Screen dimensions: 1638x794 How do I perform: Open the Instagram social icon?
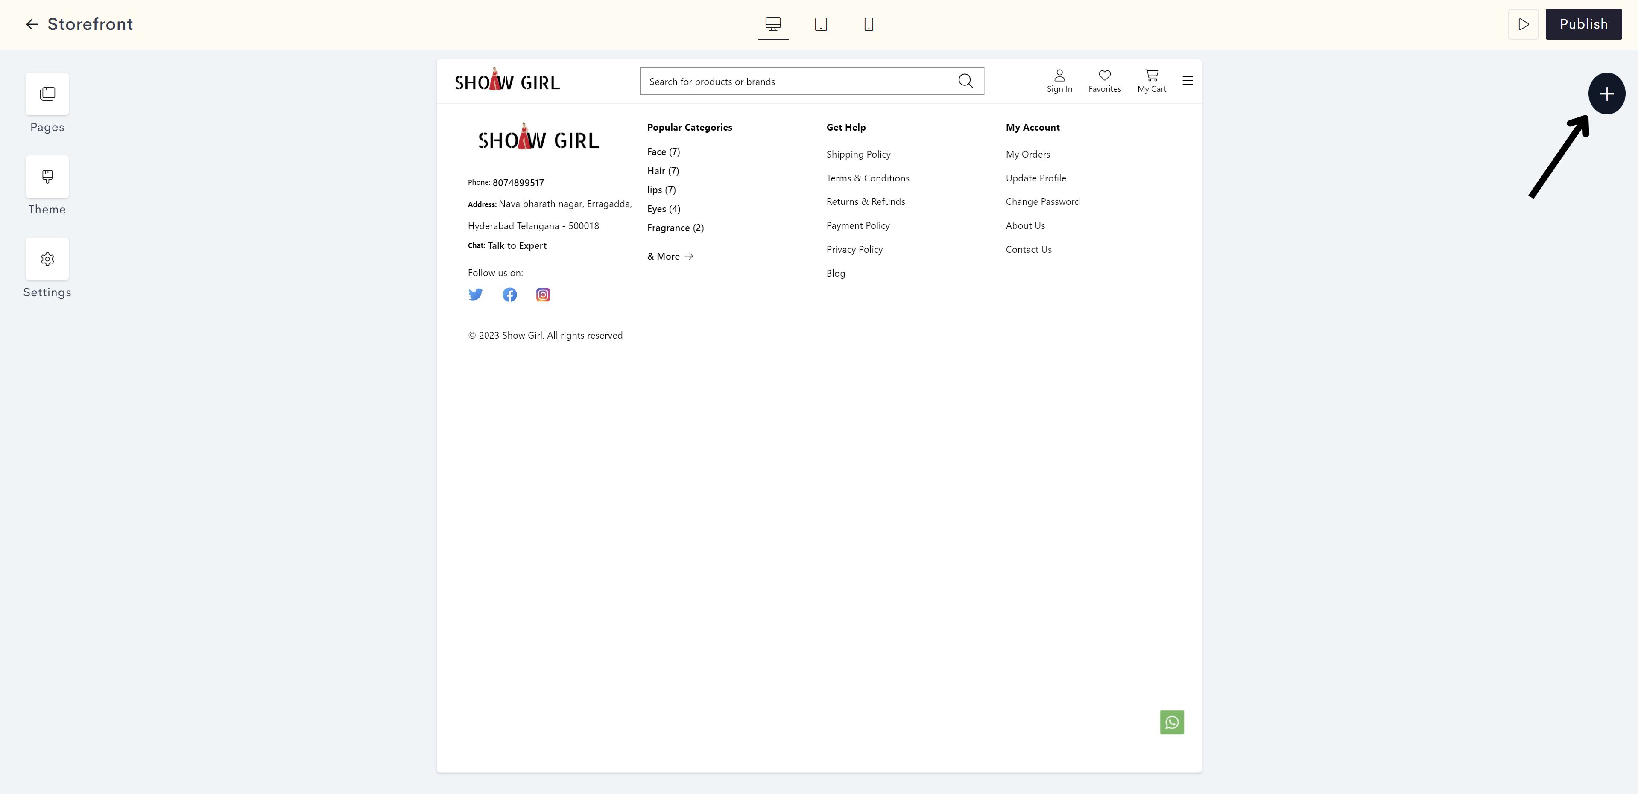point(543,294)
